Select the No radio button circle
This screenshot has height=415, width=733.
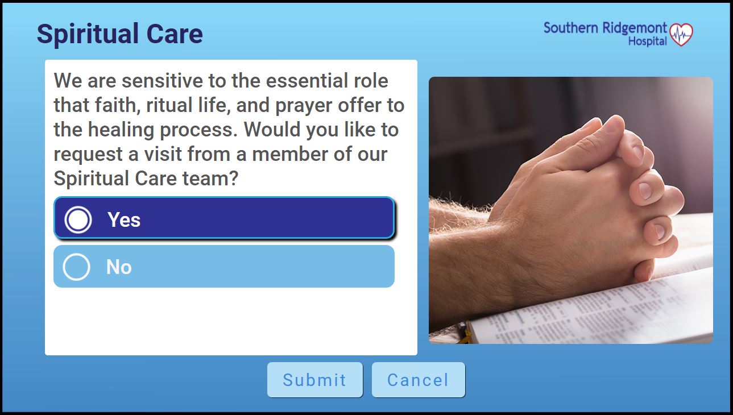tap(76, 267)
